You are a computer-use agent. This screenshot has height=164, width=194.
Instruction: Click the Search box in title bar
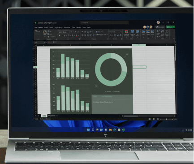pos(104,23)
